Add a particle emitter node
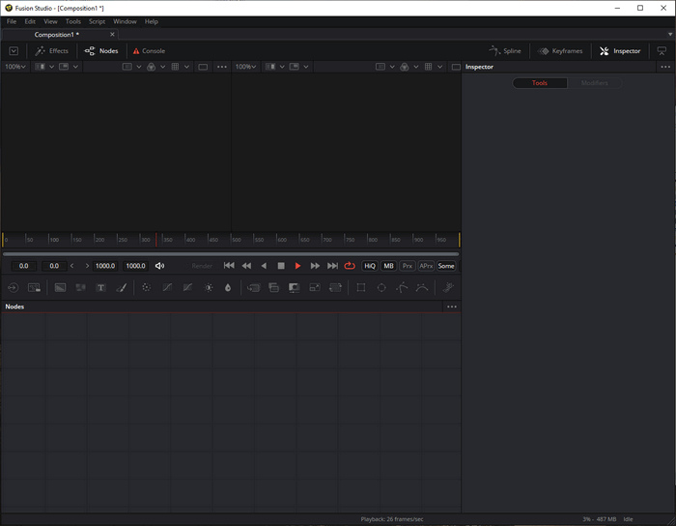 [x=448, y=287]
